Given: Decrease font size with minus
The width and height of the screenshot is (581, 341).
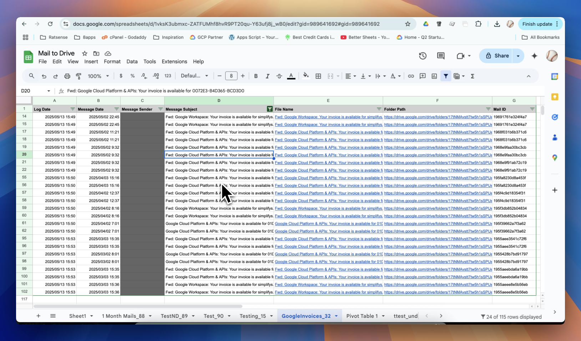Looking at the screenshot, I should pyautogui.click(x=219, y=76).
